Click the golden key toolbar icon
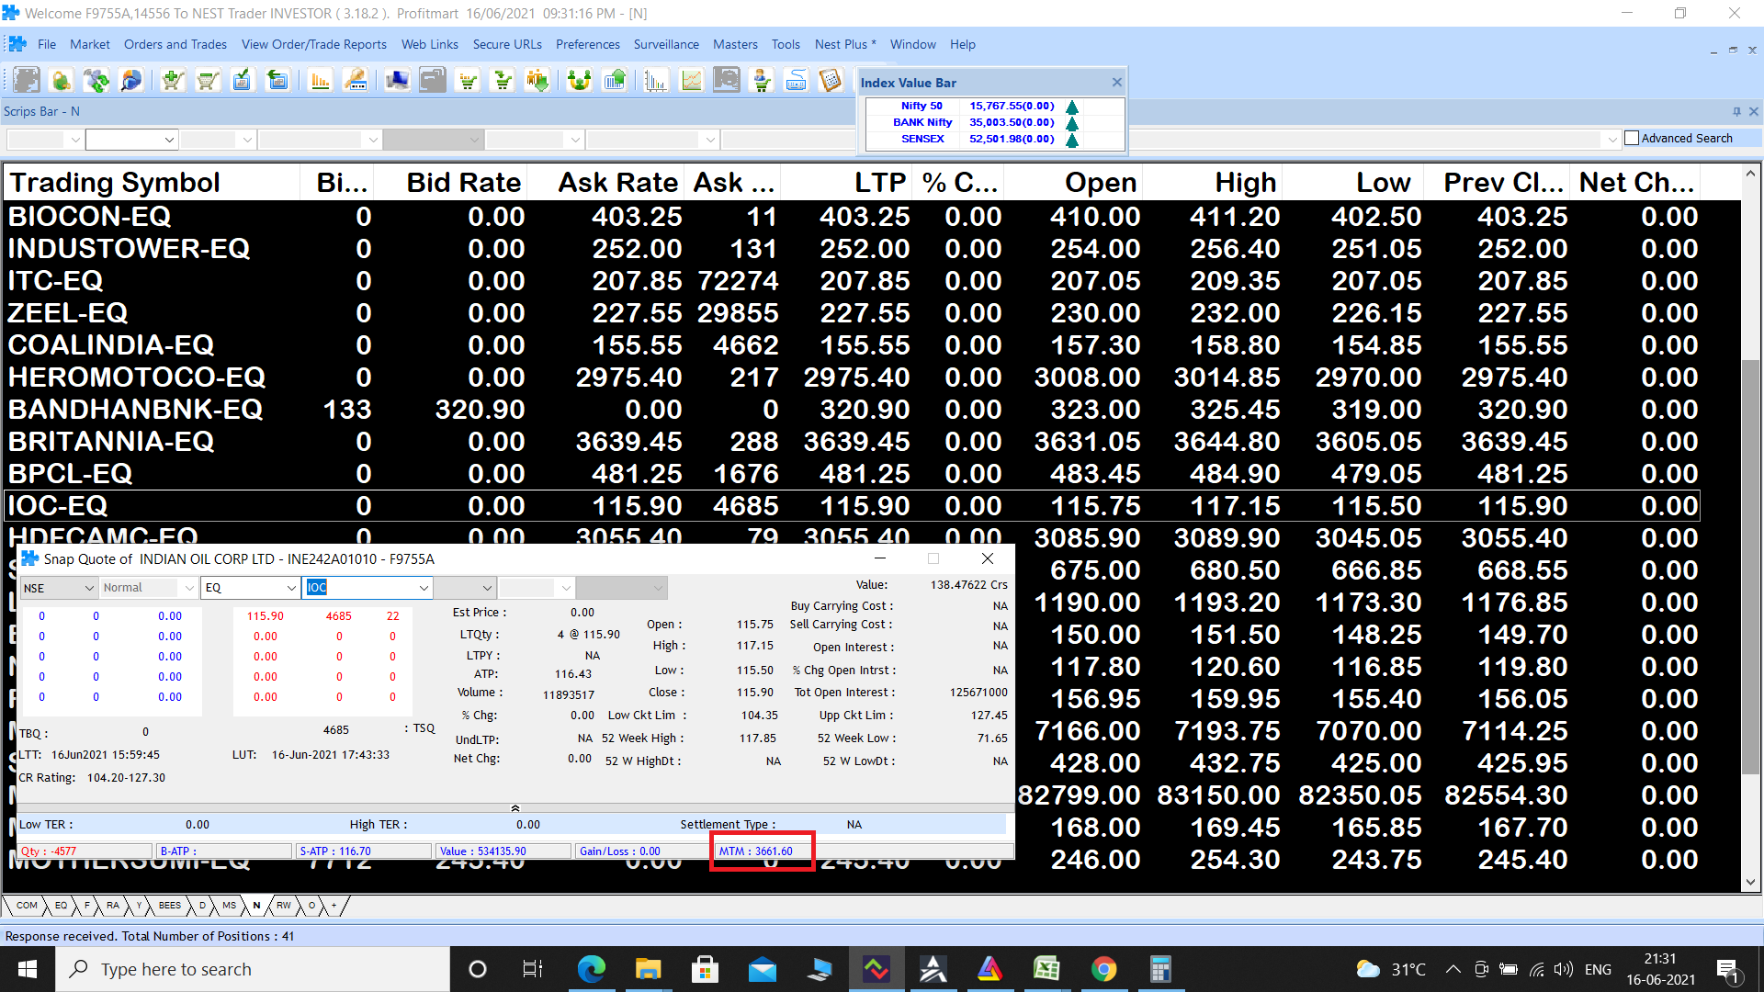Viewport: 1764px width, 992px height. coord(356,81)
